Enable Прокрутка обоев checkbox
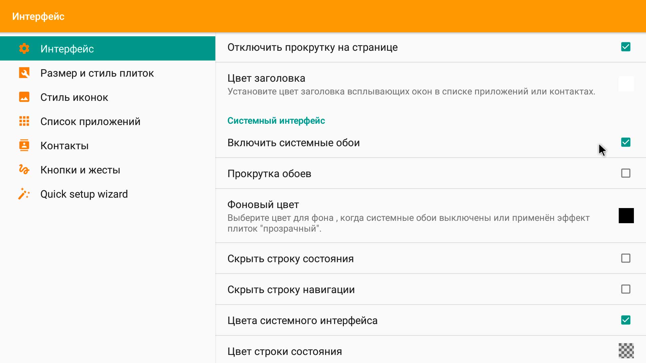The height and width of the screenshot is (363, 646). tap(626, 173)
